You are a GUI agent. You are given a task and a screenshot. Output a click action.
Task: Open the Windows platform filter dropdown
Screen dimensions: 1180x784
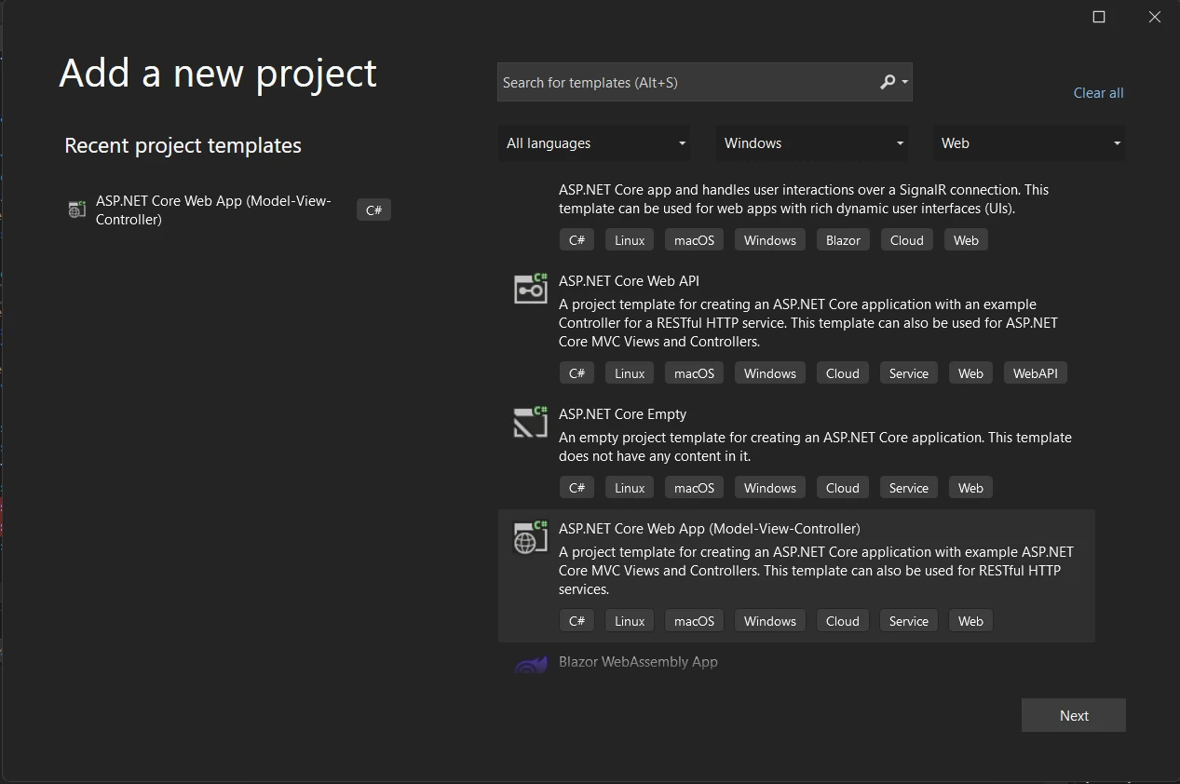pyautogui.click(x=812, y=143)
